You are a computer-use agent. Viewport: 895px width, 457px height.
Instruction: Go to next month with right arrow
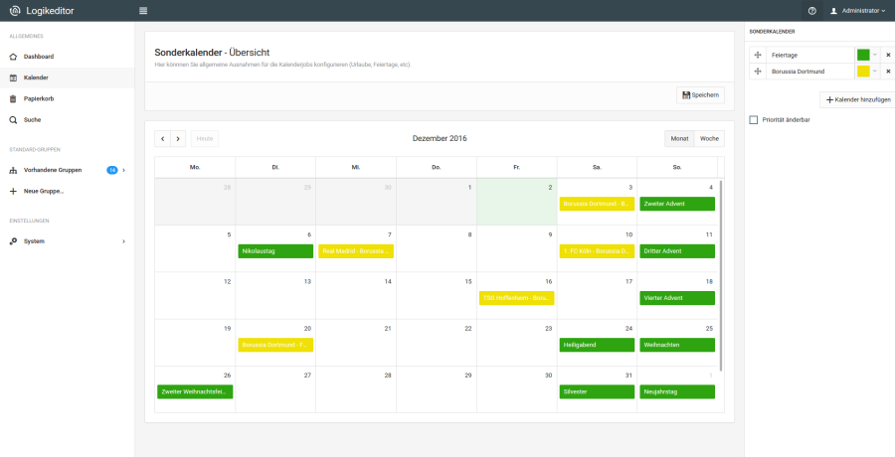[x=178, y=139]
